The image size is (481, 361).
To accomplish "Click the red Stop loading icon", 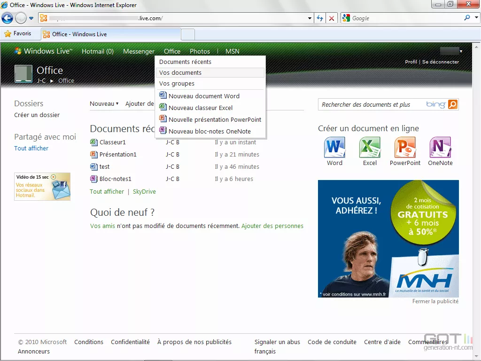I will [x=332, y=18].
